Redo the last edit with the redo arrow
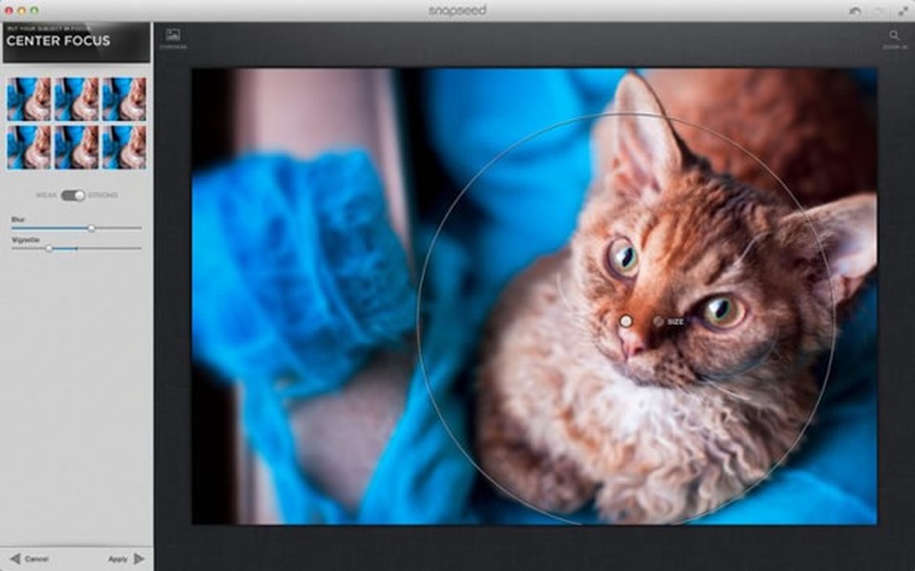 [x=878, y=10]
